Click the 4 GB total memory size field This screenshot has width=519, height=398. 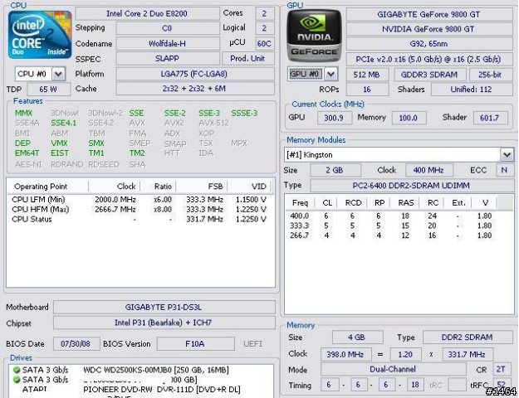click(357, 337)
